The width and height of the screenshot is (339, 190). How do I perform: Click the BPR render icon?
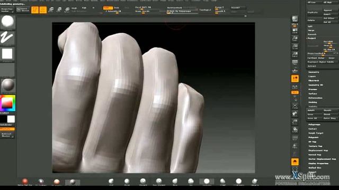pos(295,19)
